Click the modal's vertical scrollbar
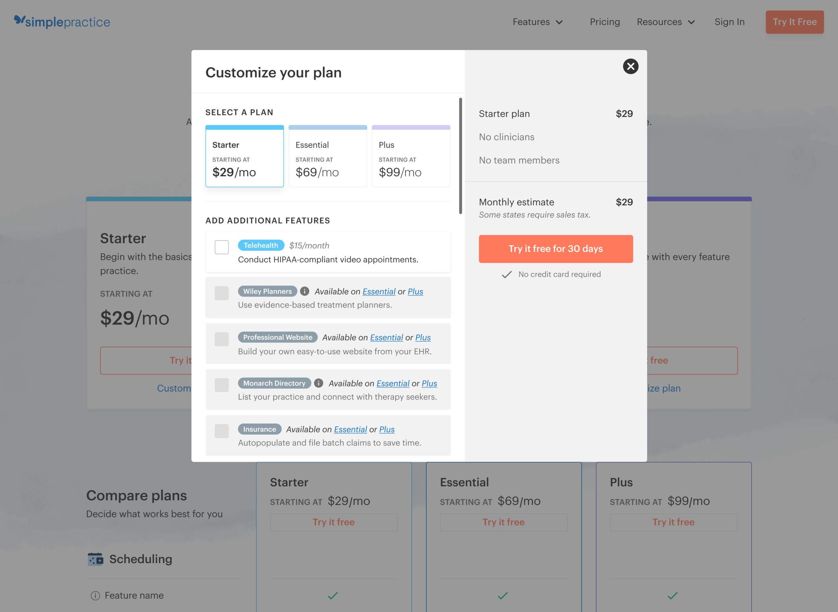Image resolution: width=838 pixels, height=612 pixels. click(460, 156)
